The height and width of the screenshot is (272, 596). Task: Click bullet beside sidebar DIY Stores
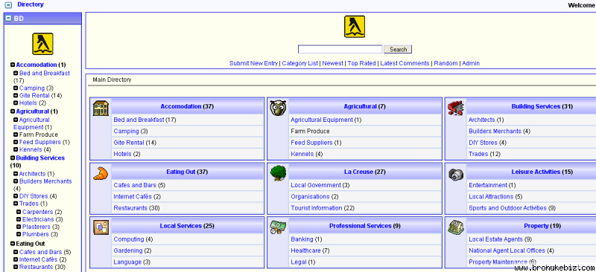(x=16, y=196)
